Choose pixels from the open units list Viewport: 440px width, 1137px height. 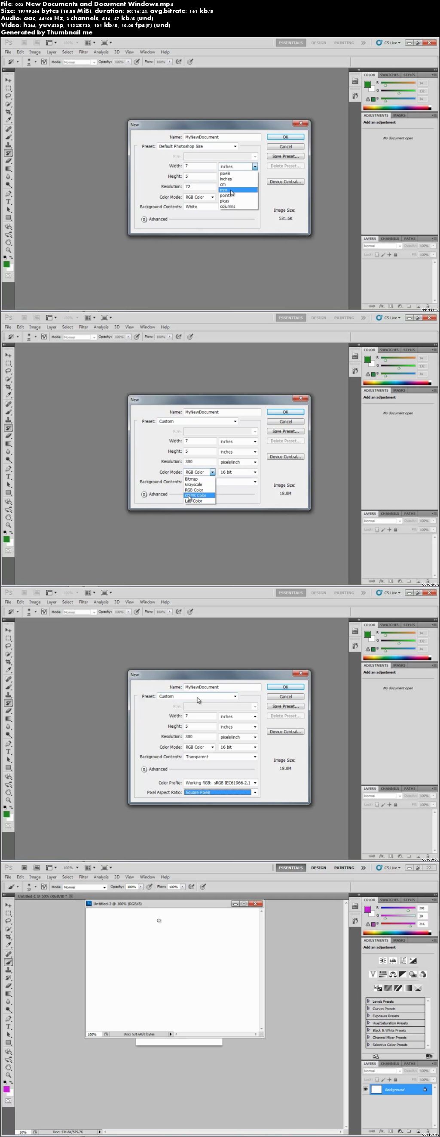coord(238,173)
